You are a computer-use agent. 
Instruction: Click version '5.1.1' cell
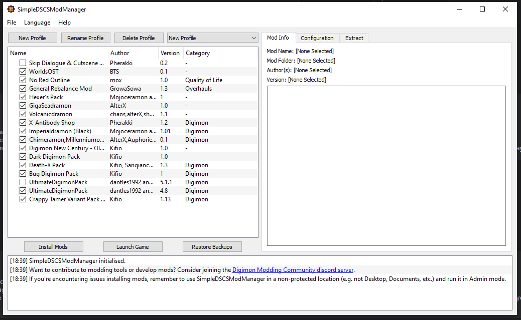166,182
